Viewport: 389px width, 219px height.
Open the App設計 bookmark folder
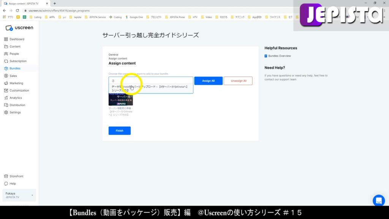coord(255,17)
